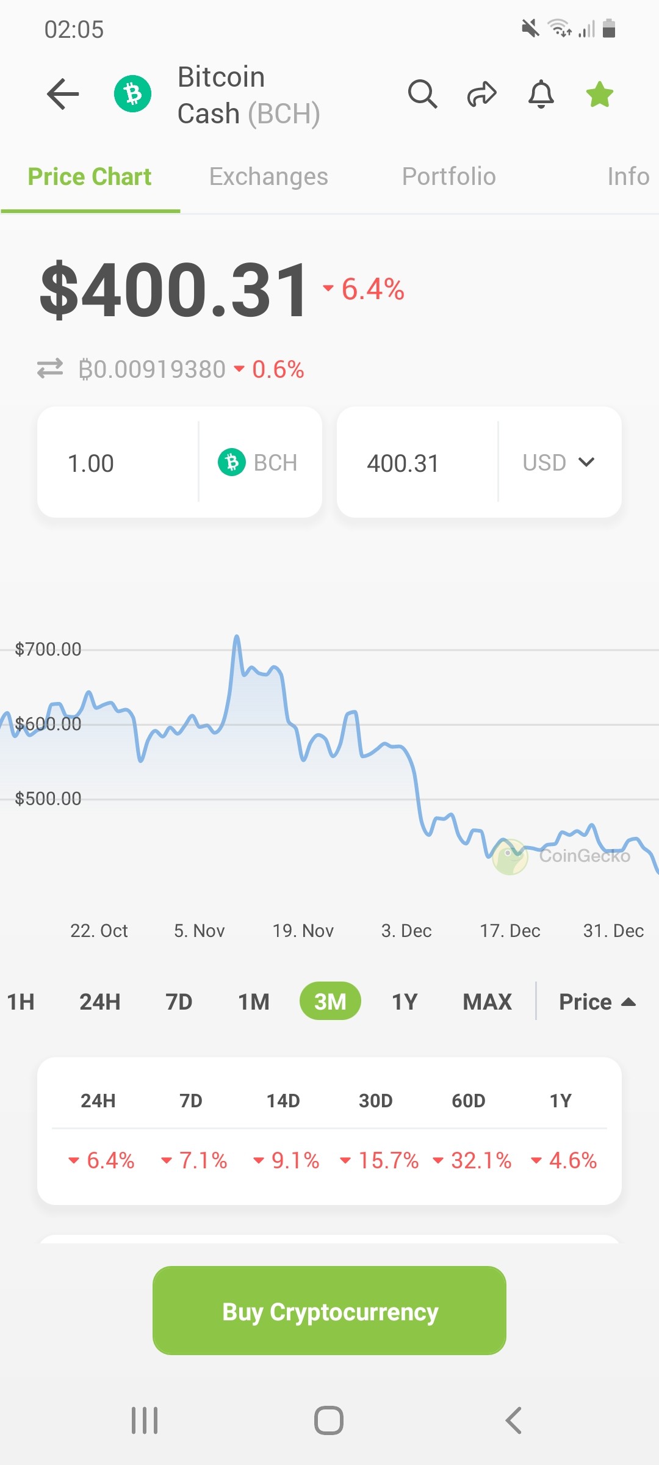
Task: Open the USD currency dropdown
Action: point(559,462)
